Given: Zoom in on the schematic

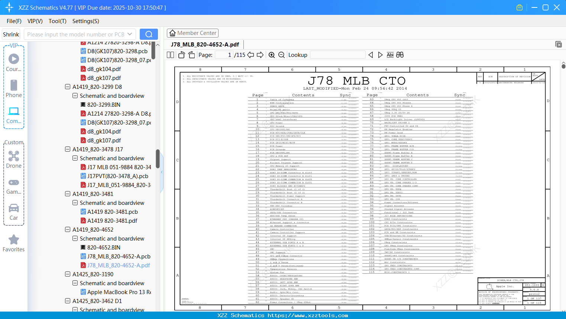Looking at the screenshot, I should [272, 55].
